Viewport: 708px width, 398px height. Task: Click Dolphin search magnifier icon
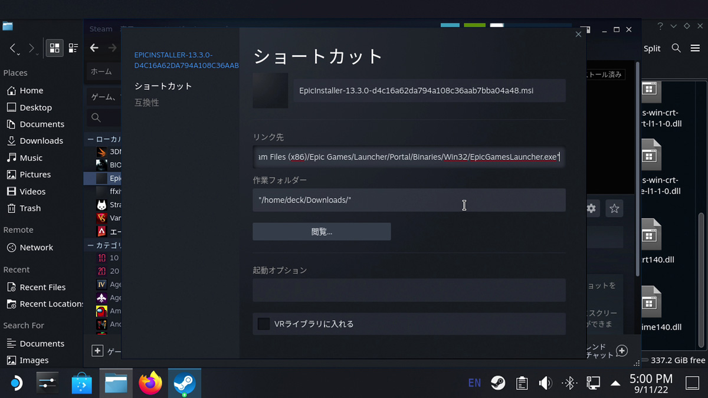(x=676, y=48)
